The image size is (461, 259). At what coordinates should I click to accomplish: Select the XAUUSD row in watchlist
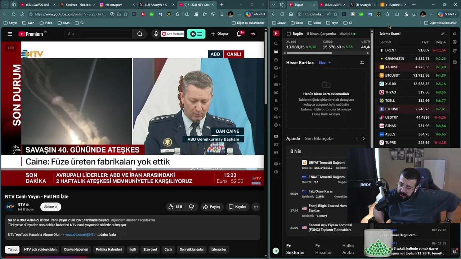pos(413,67)
